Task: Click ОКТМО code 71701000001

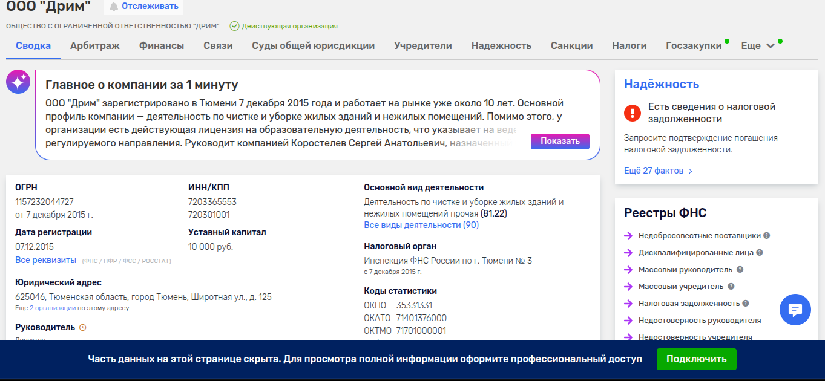Action: [421, 331]
